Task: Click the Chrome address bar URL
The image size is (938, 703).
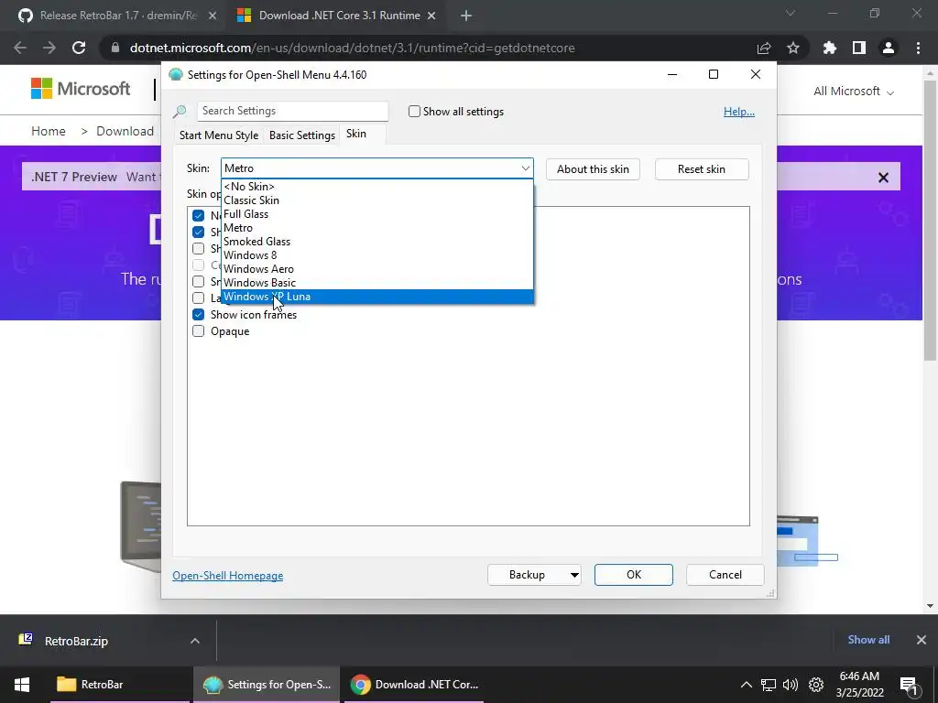Action: tap(353, 48)
